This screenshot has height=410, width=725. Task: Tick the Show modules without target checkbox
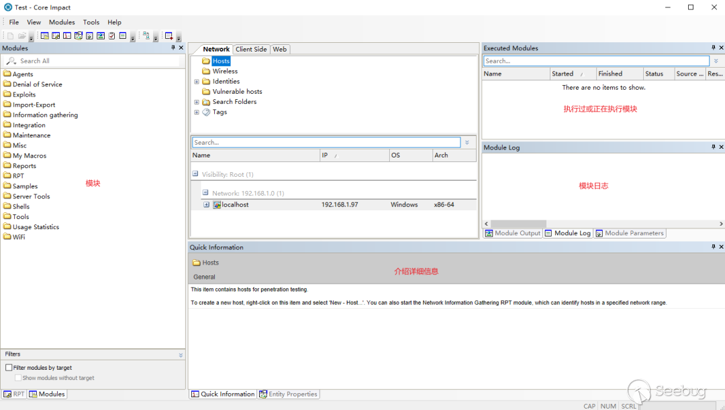[x=18, y=378]
